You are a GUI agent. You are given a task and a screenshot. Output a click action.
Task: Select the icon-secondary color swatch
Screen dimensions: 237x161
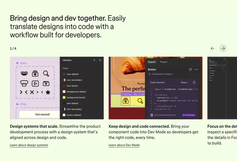[64, 80]
